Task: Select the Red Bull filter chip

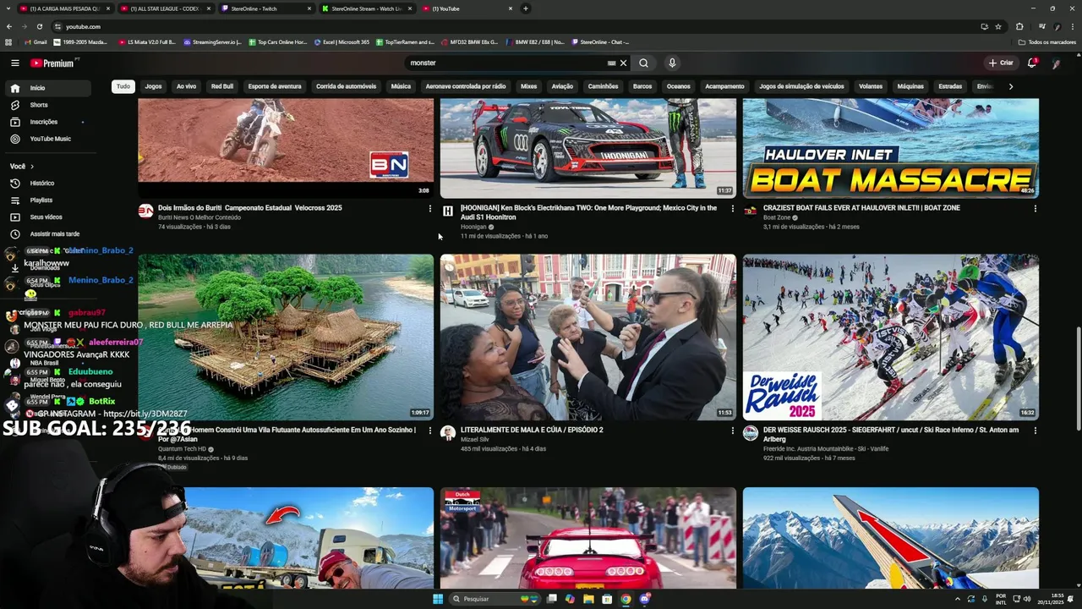Action: (x=222, y=86)
